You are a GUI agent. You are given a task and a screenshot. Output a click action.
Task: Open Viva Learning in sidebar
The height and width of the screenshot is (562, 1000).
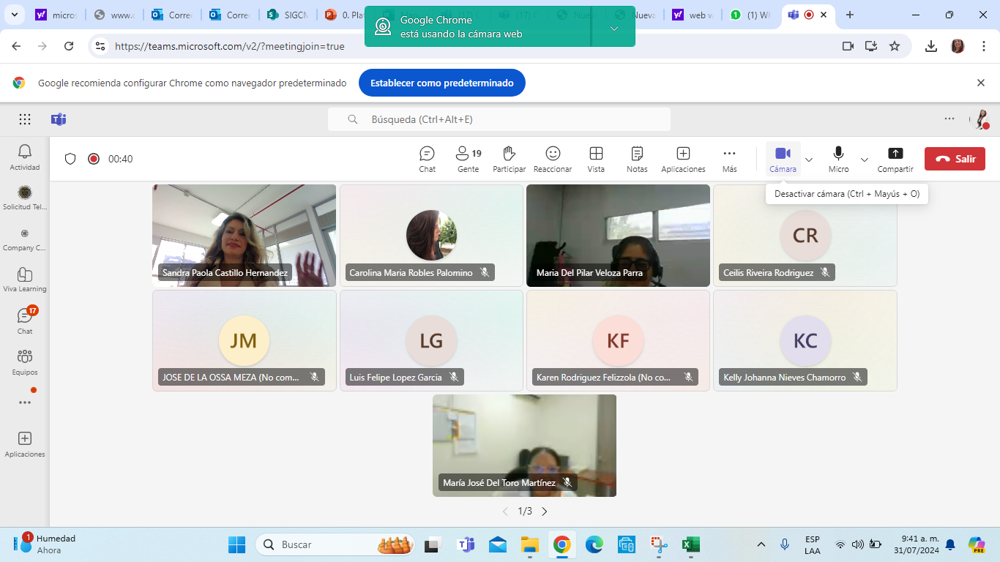(x=25, y=280)
